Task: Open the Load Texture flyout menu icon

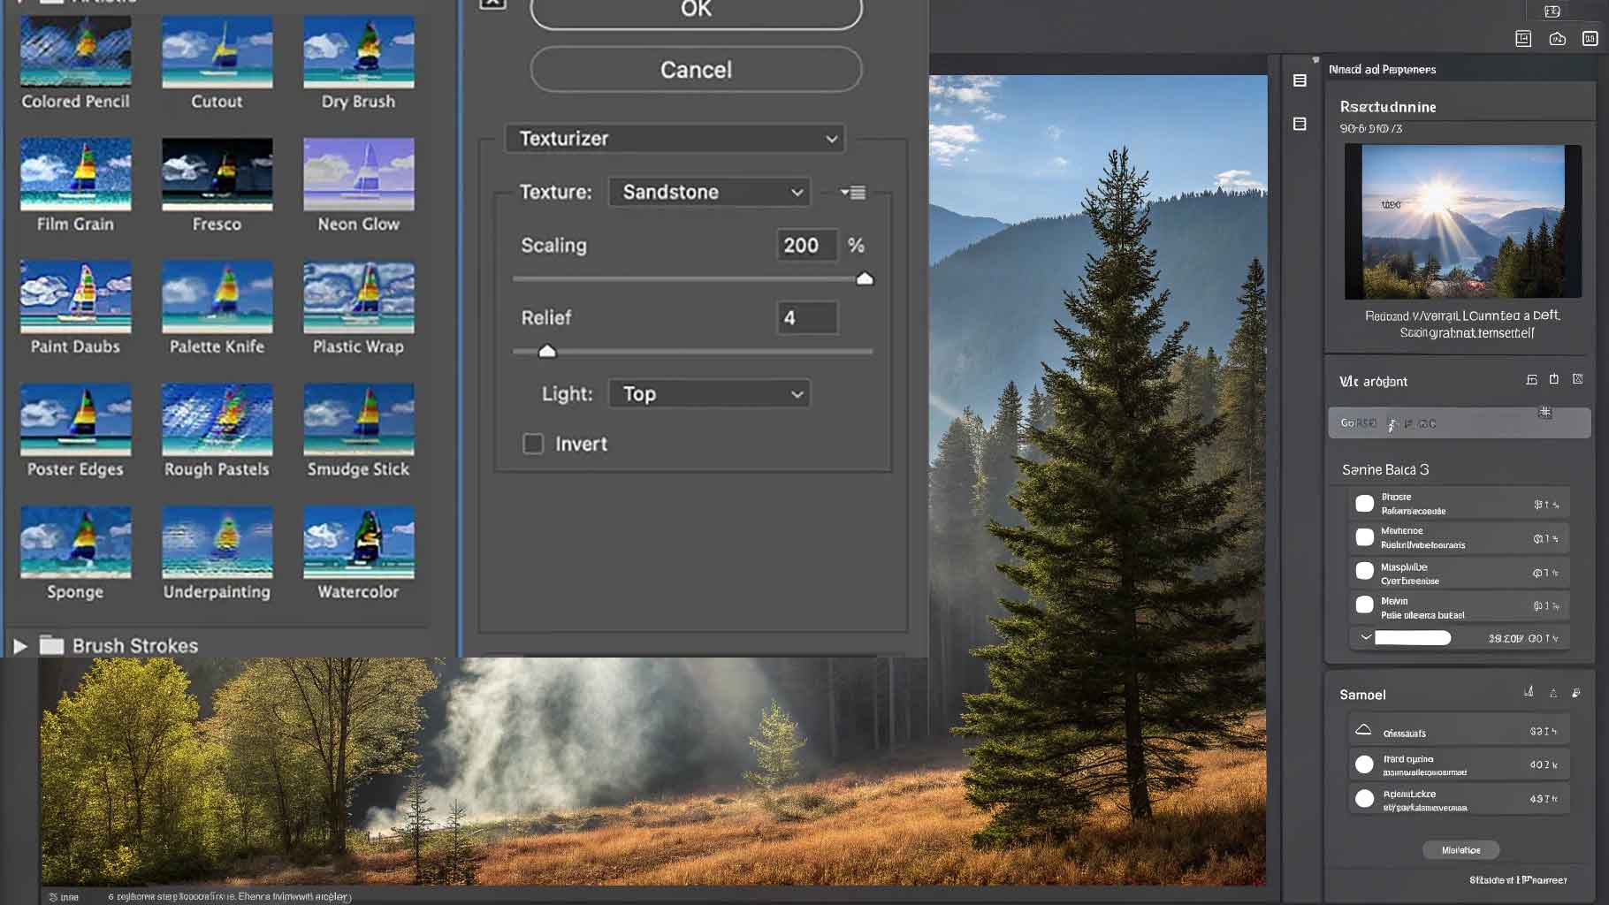Action: [x=853, y=192]
